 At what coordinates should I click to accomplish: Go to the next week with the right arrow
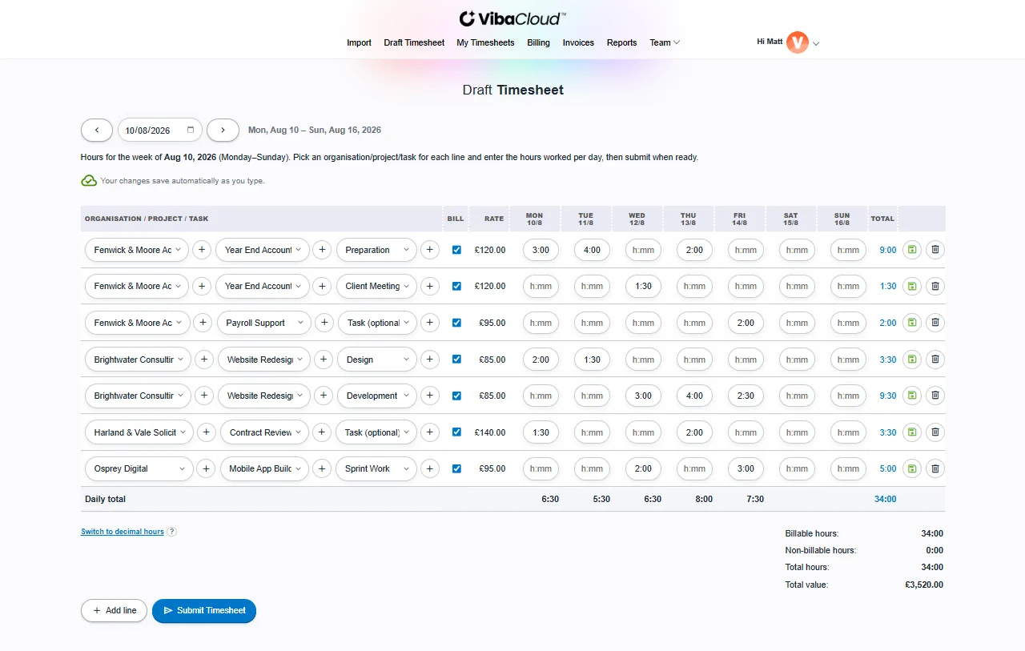tap(223, 130)
